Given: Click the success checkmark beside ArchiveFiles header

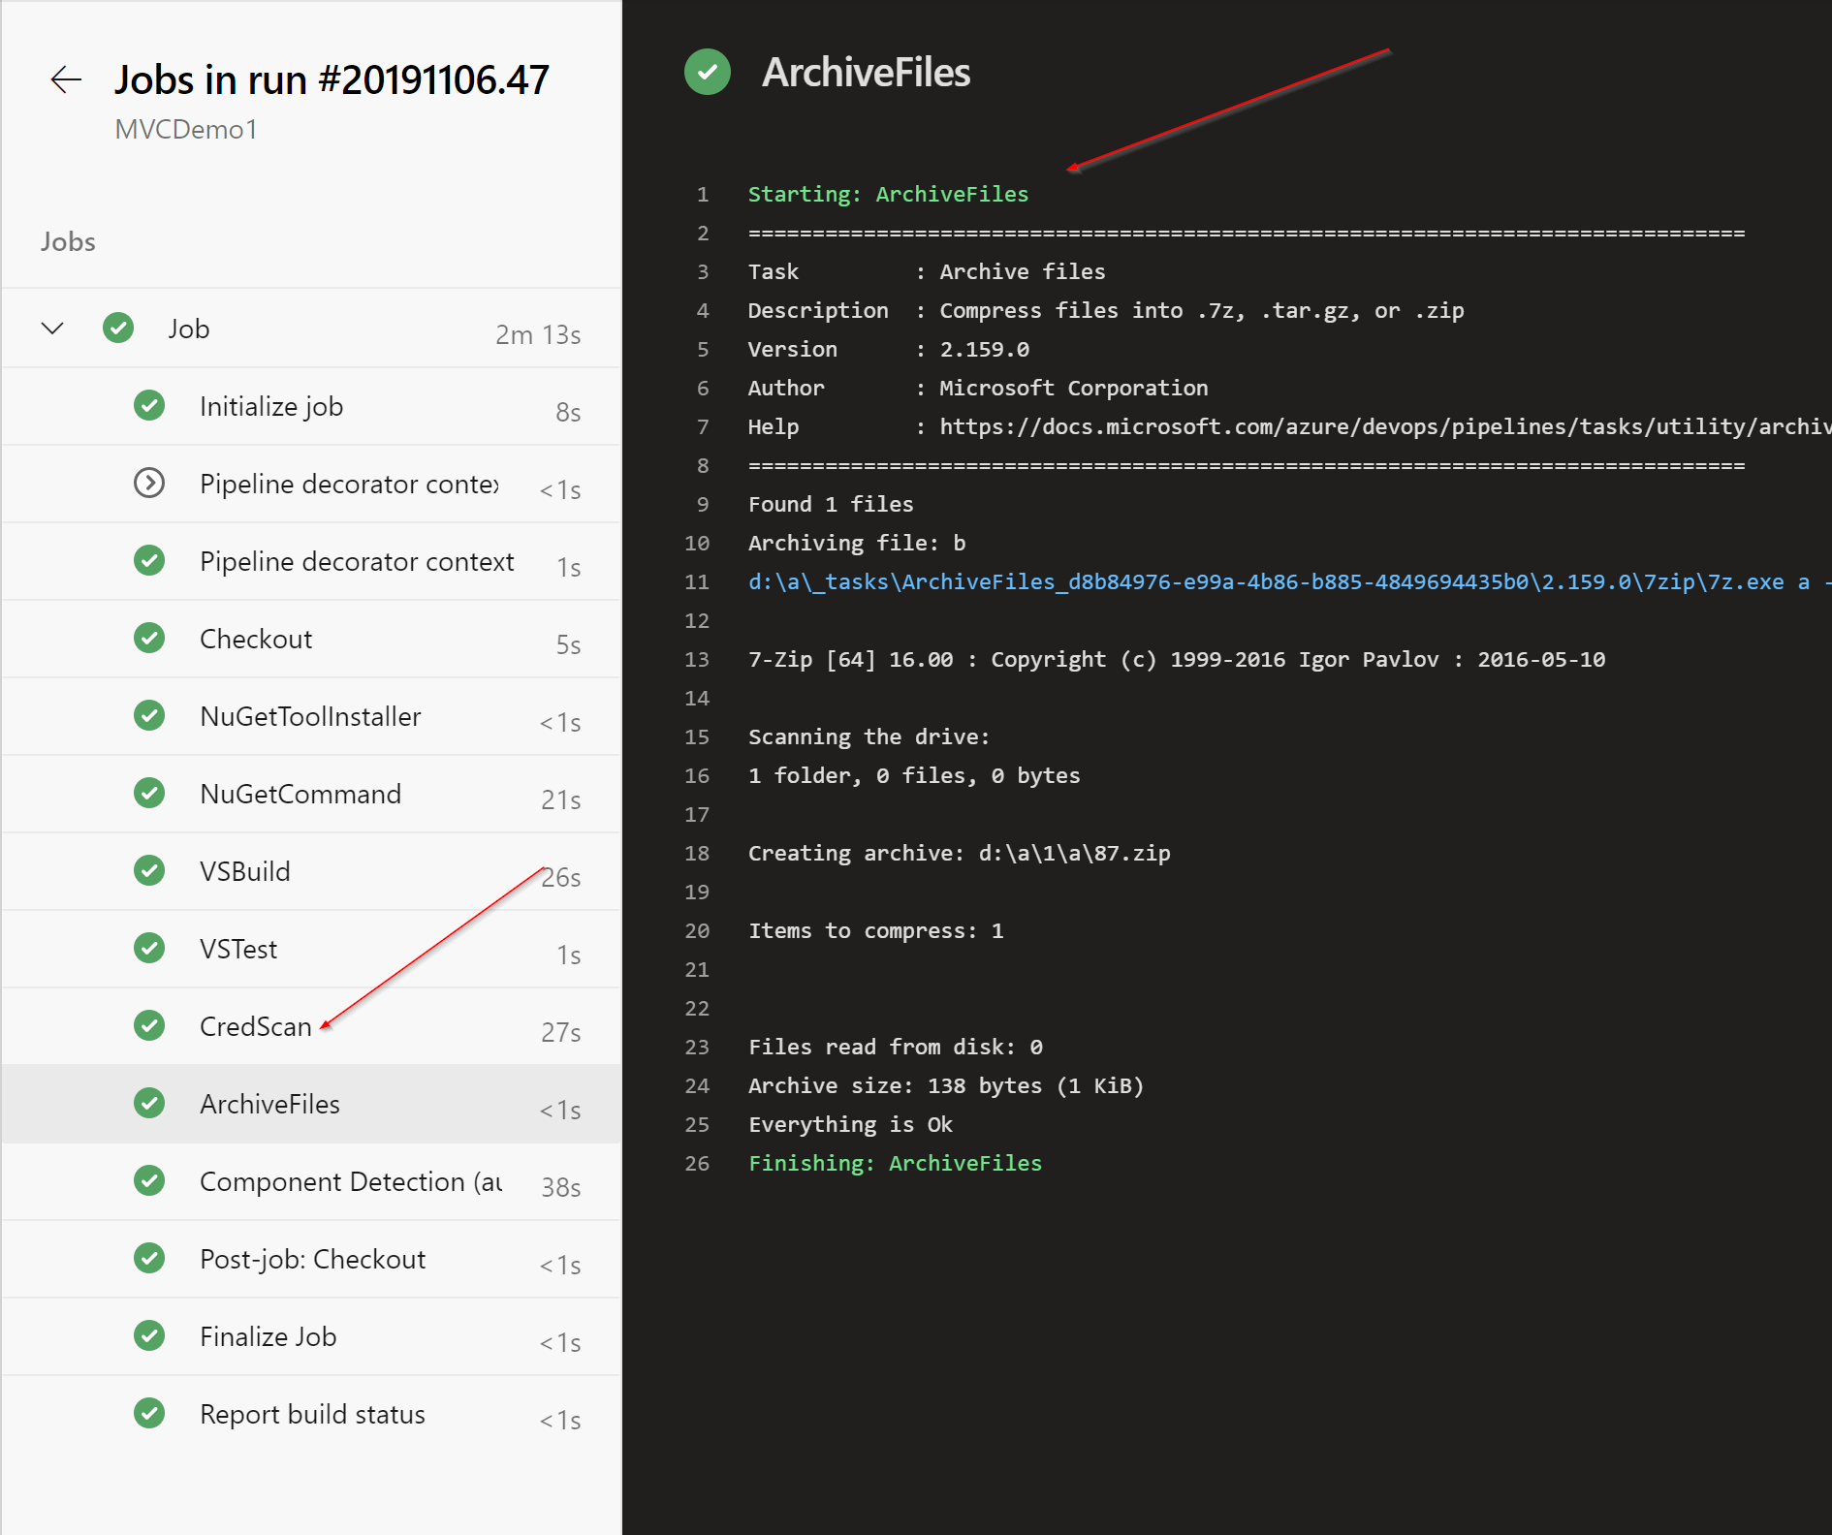Looking at the screenshot, I should (x=707, y=72).
